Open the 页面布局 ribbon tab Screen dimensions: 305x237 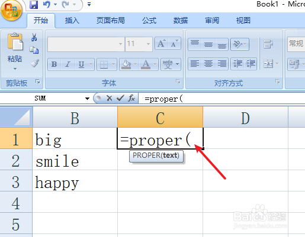111,20
